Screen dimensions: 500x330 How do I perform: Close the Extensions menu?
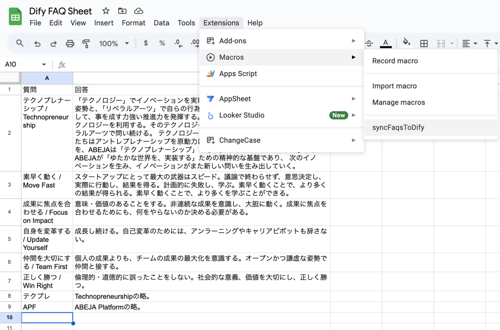point(221,23)
